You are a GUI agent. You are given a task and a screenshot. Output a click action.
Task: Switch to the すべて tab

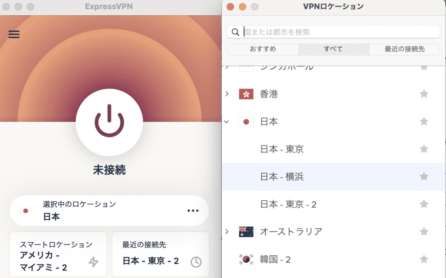(334, 49)
